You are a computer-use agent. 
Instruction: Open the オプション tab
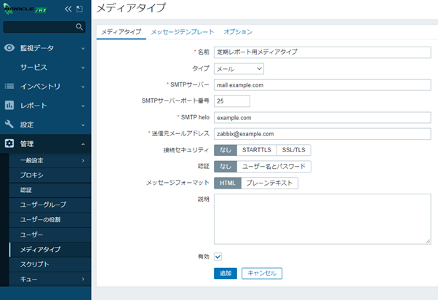238,32
